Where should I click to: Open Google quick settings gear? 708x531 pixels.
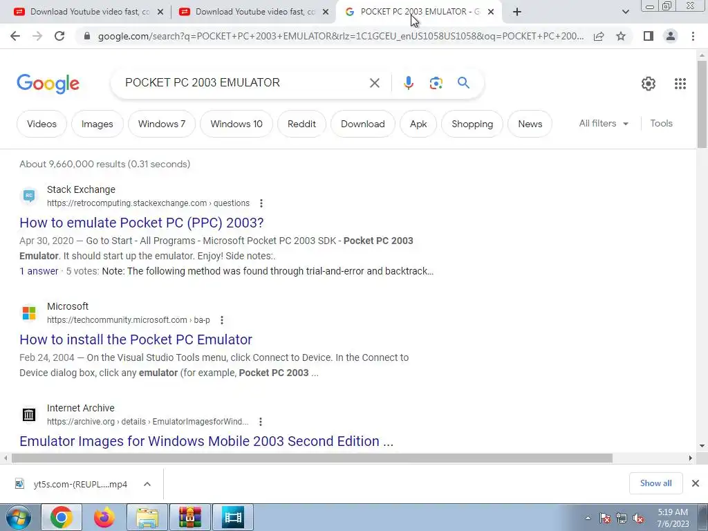pyautogui.click(x=649, y=84)
